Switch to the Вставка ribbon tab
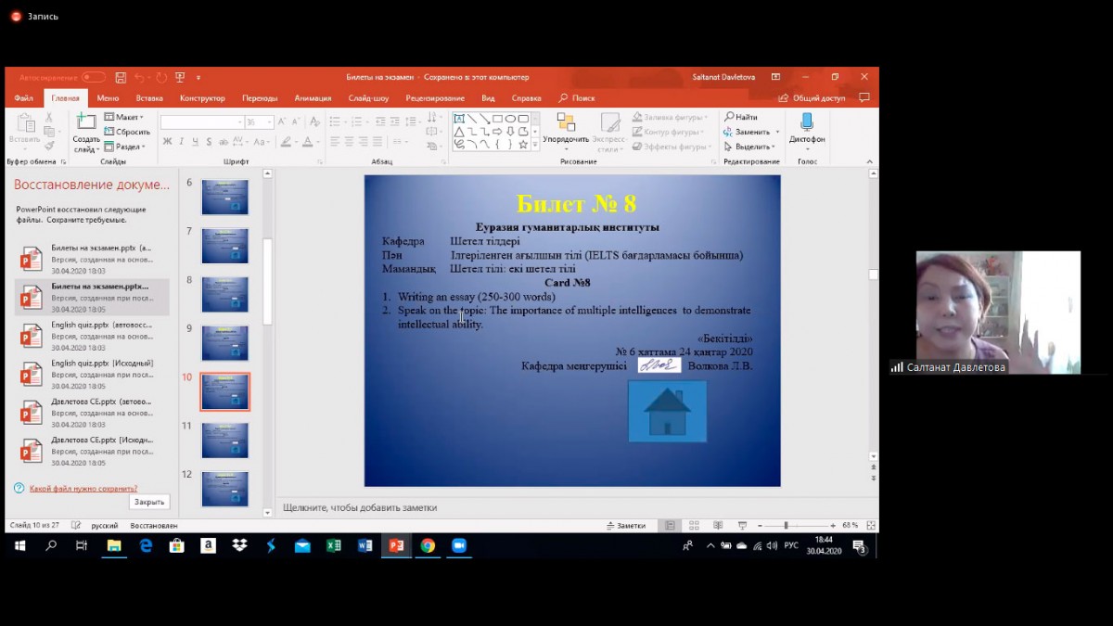This screenshot has width=1113, height=626. point(149,98)
